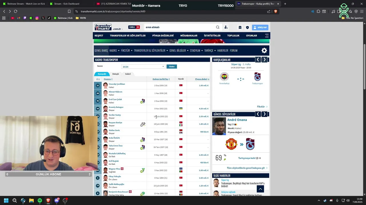
Task: Open File Explorer from the taskbar
Action: coord(31,200)
